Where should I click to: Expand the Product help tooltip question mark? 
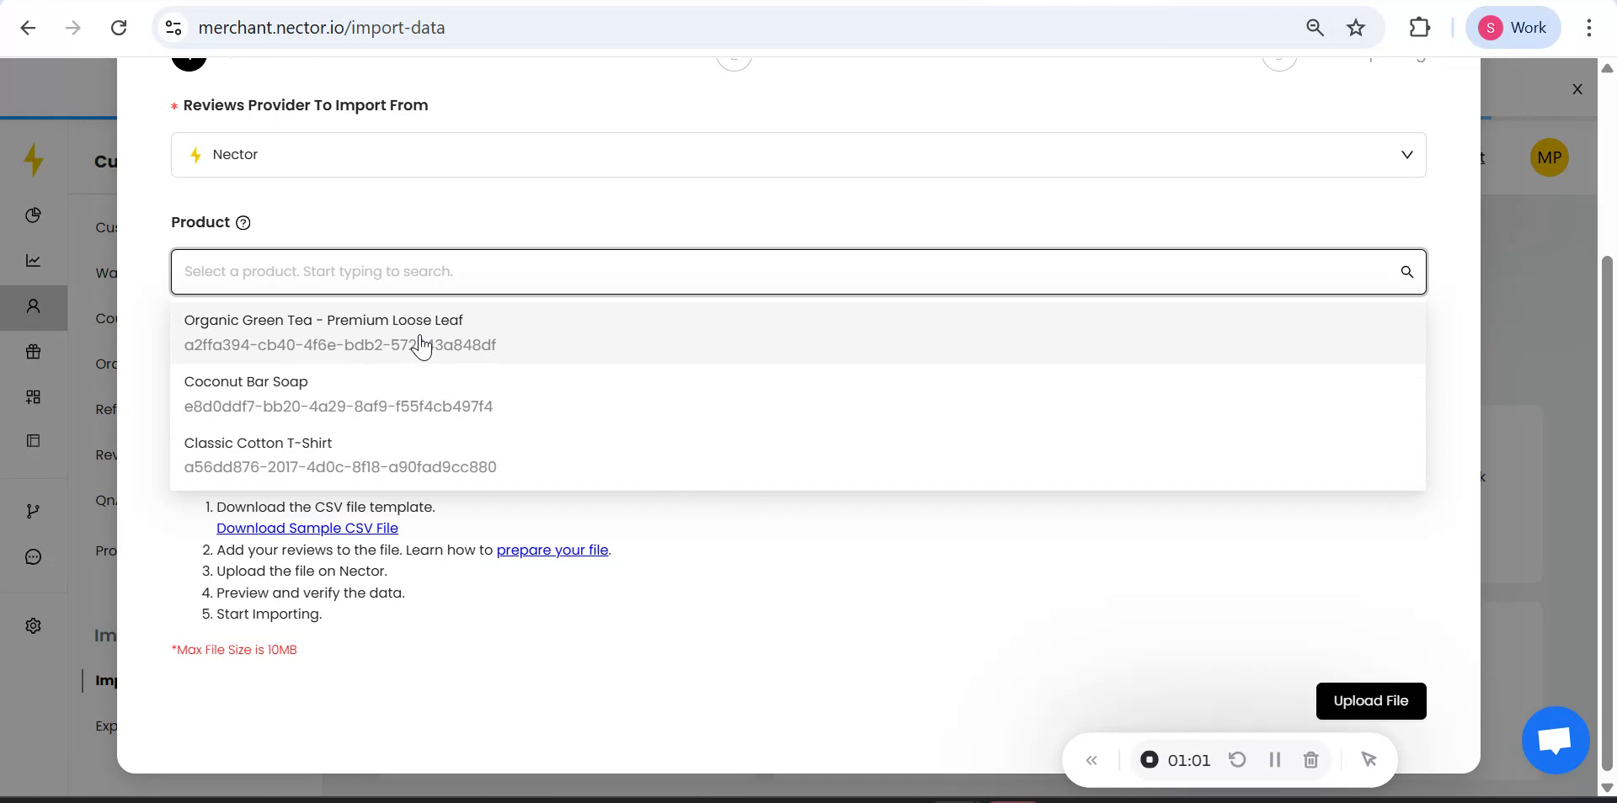(243, 222)
